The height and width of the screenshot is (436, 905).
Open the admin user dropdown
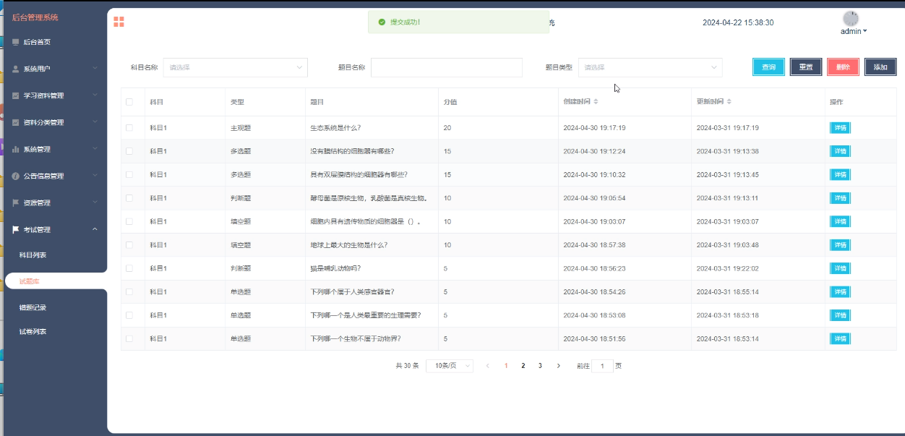click(x=854, y=31)
